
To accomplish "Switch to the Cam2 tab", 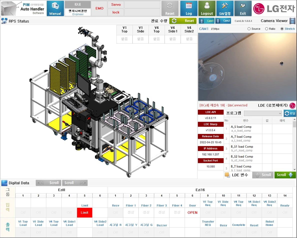I will 223,21.
